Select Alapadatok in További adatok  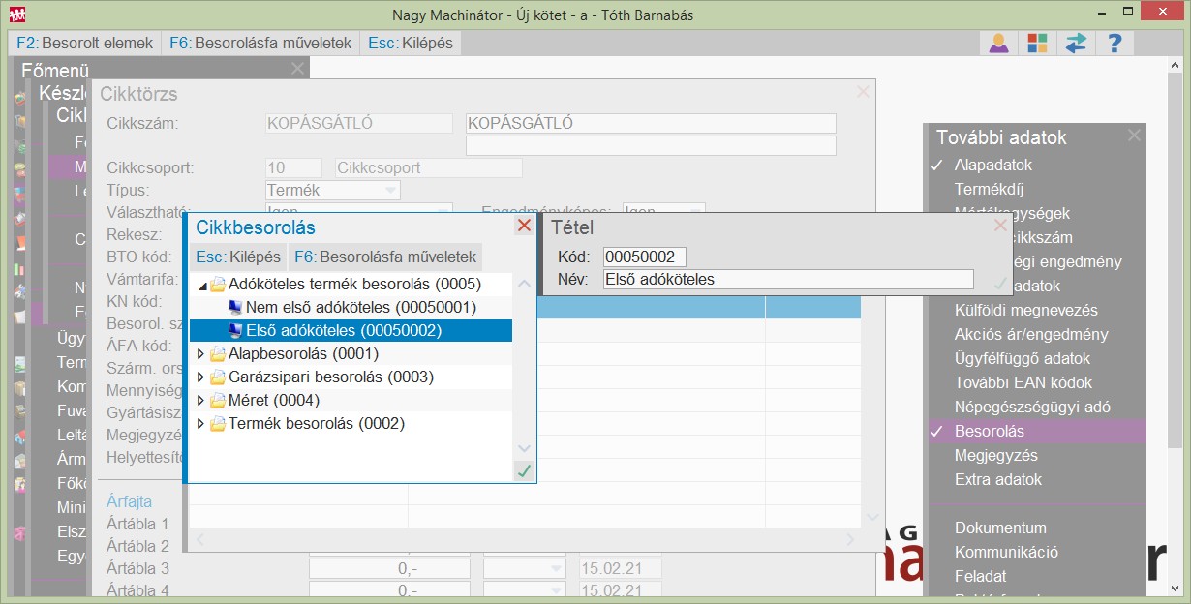tap(993, 166)
